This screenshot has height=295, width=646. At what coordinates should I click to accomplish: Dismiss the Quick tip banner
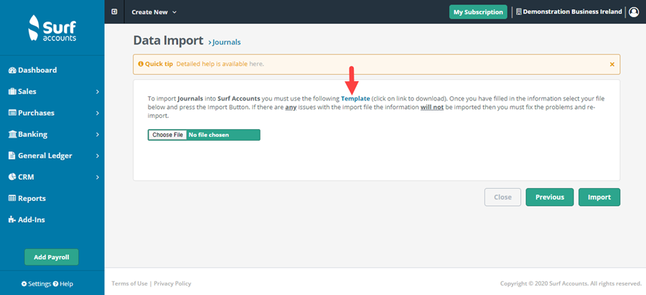612,65
